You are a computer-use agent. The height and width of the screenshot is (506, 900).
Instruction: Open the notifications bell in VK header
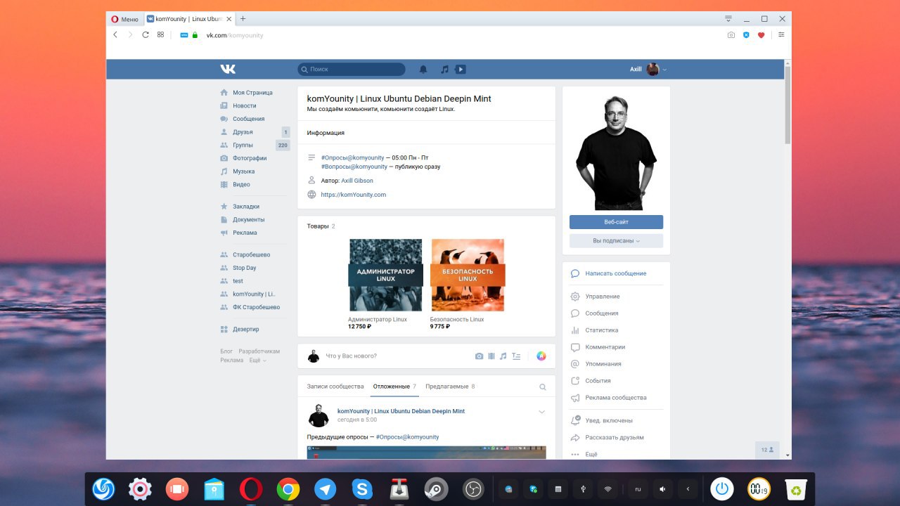[x=423, y=69]
